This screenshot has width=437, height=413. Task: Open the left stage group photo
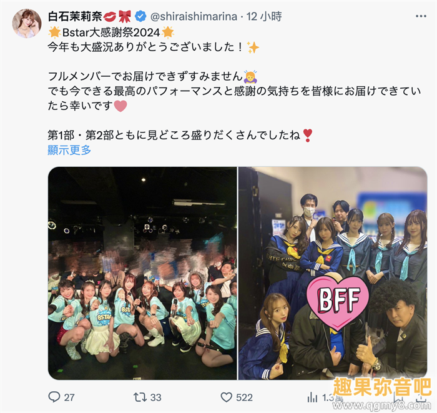(142, 273)
